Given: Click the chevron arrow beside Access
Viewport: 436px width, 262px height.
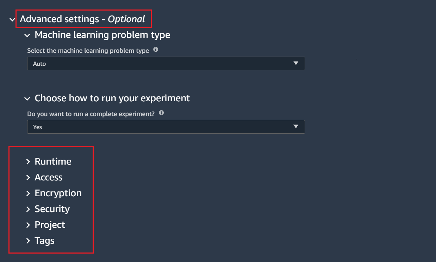Looking at the screenshot, I should [x=28, y=178].
